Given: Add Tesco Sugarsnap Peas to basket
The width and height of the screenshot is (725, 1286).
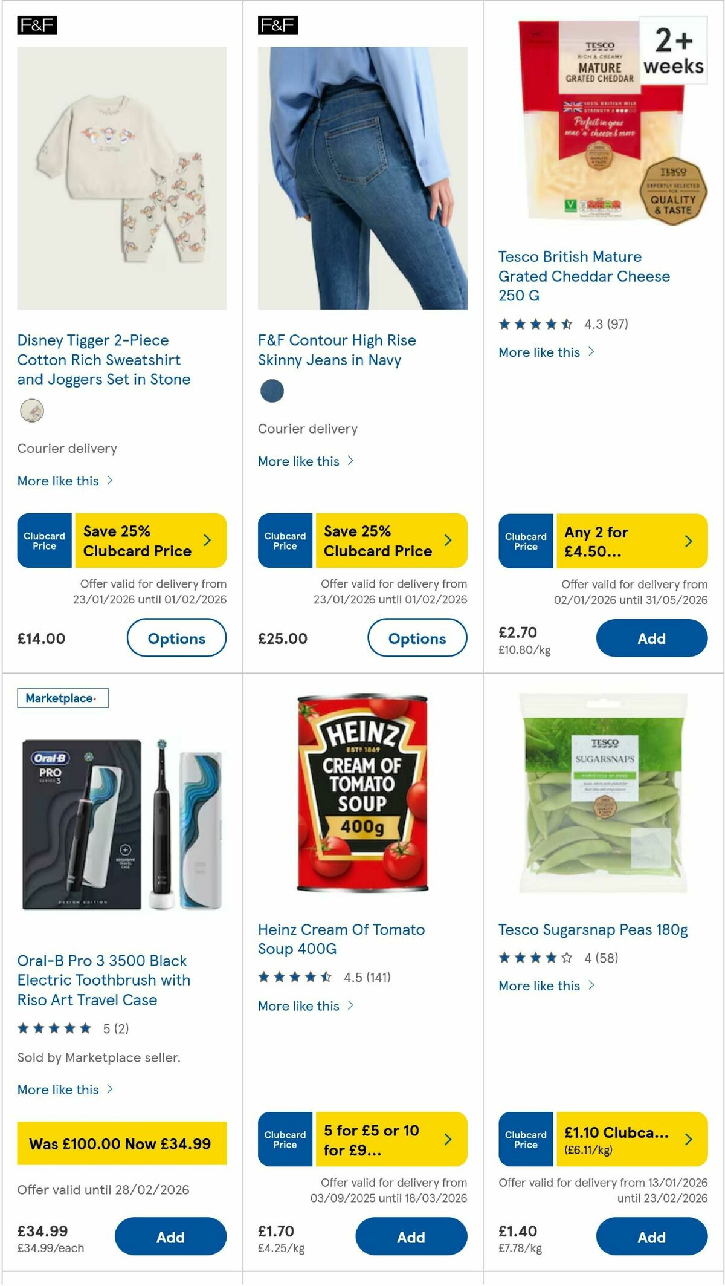Looking at the screenshot, I should [x=651, y=1237].
